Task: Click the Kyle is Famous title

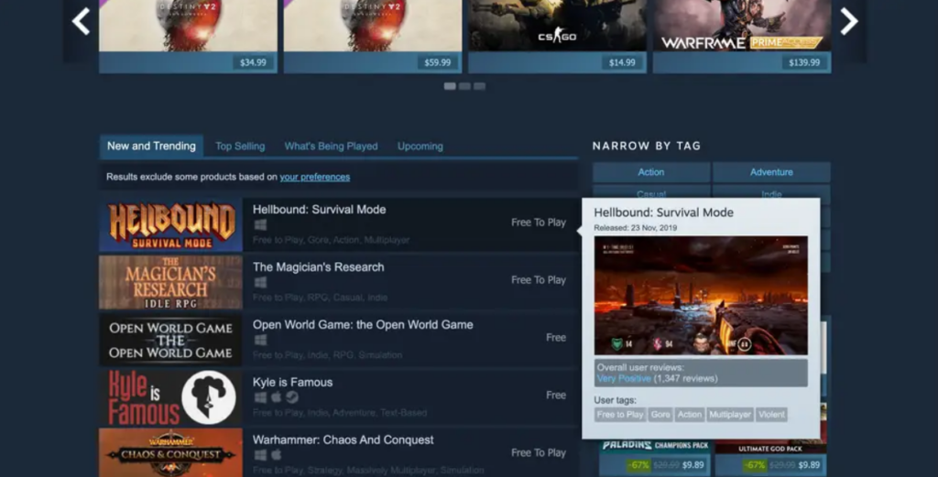Action: tap(292, 383)
